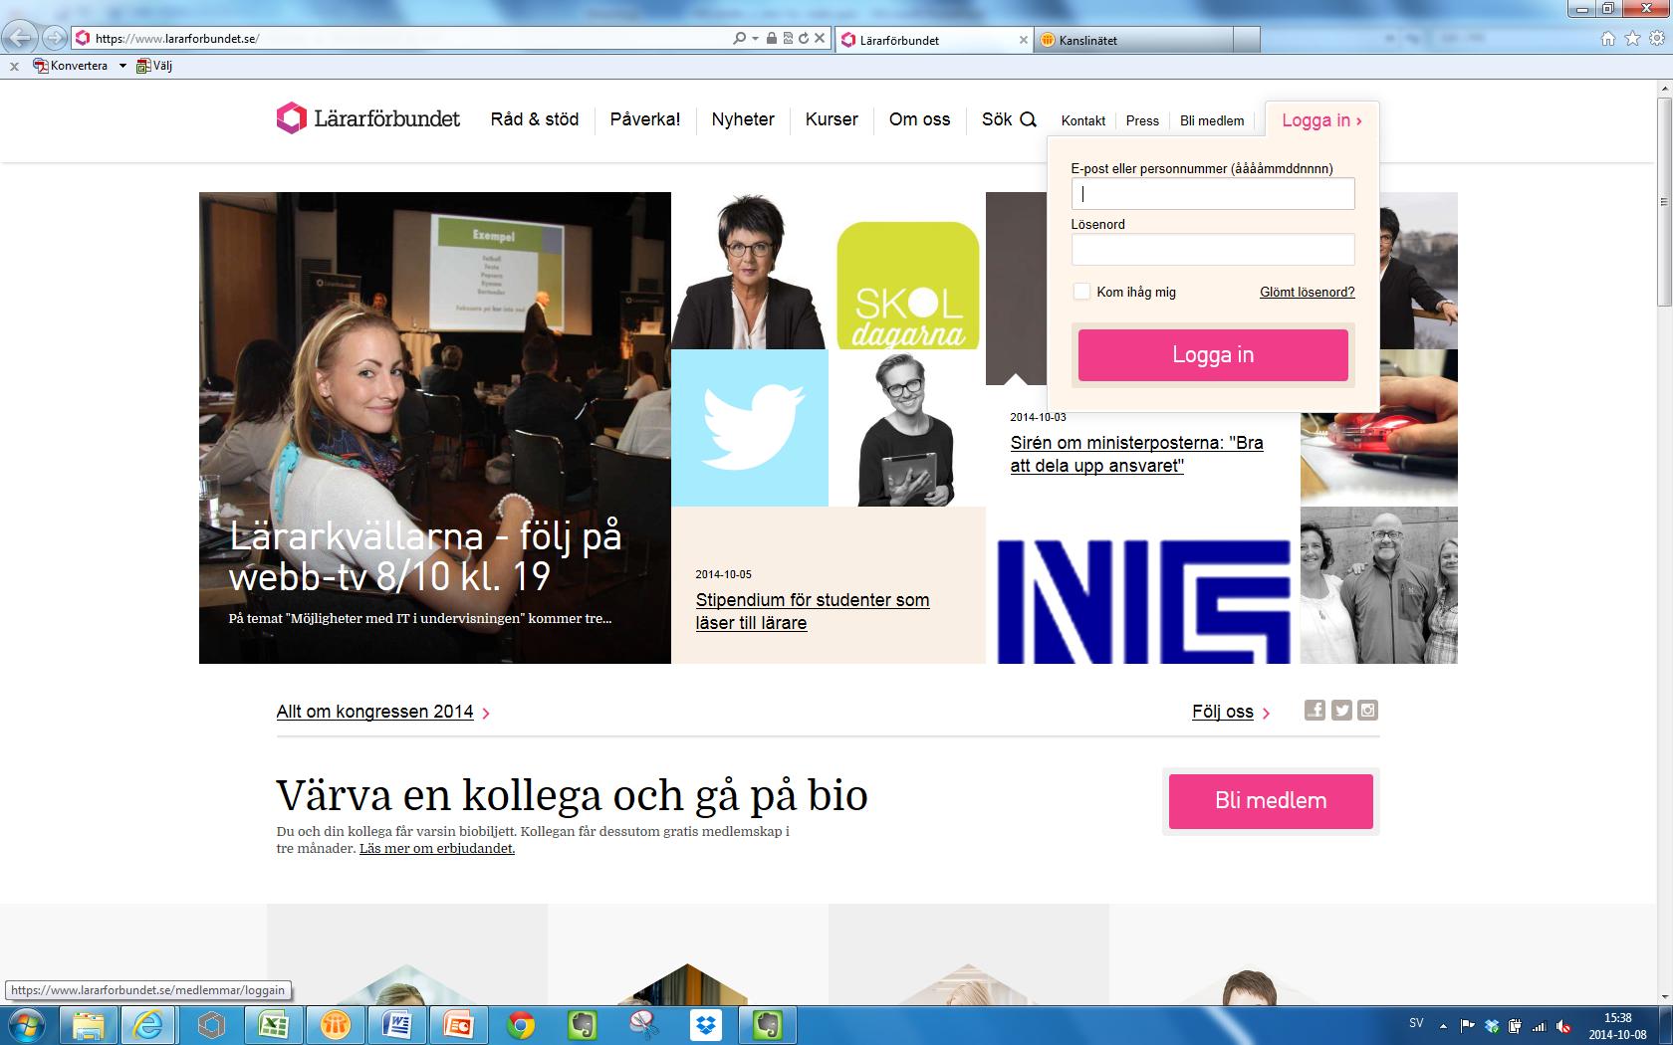Open Windows Explorer from the taskbar
This screenshot has width=1673, height=1045.
pyautogui.click(x=88, y=1025)
